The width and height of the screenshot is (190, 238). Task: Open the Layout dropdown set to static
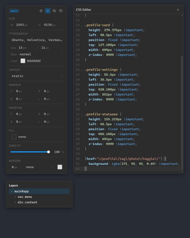pyautogui.click(x=36, y=76)
